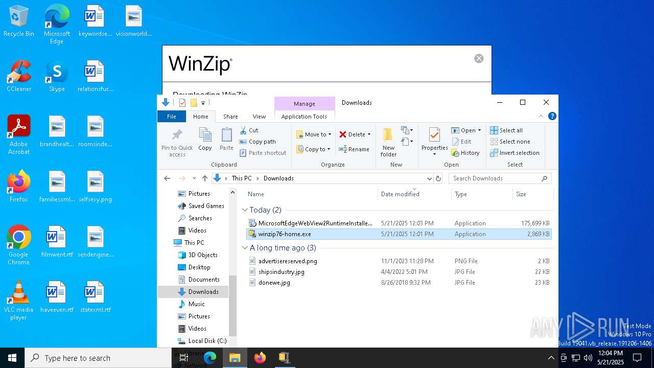Switch to the Share ribbon tab

click(230, 117)
